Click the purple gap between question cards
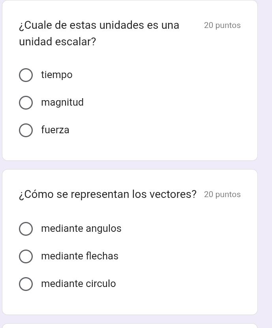This screenshot has height=328, width=272. tap(129, 165)
